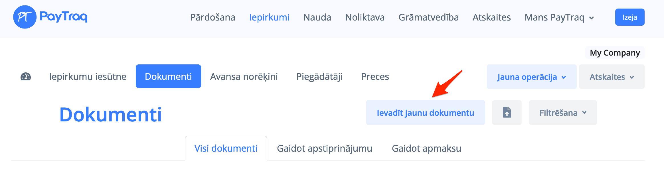Click the PayTraq logo icon

coord(25,17)
